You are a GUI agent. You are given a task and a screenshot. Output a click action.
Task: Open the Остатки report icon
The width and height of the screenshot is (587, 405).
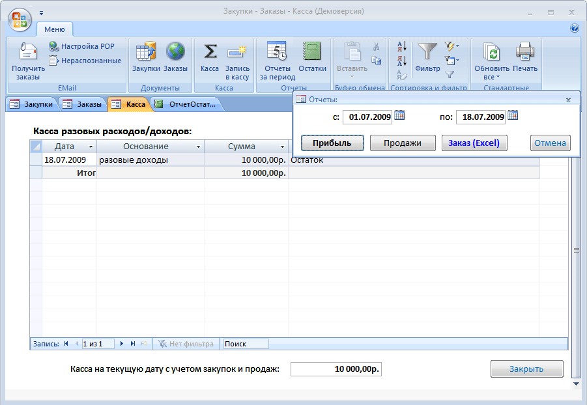tap(312, 51)
